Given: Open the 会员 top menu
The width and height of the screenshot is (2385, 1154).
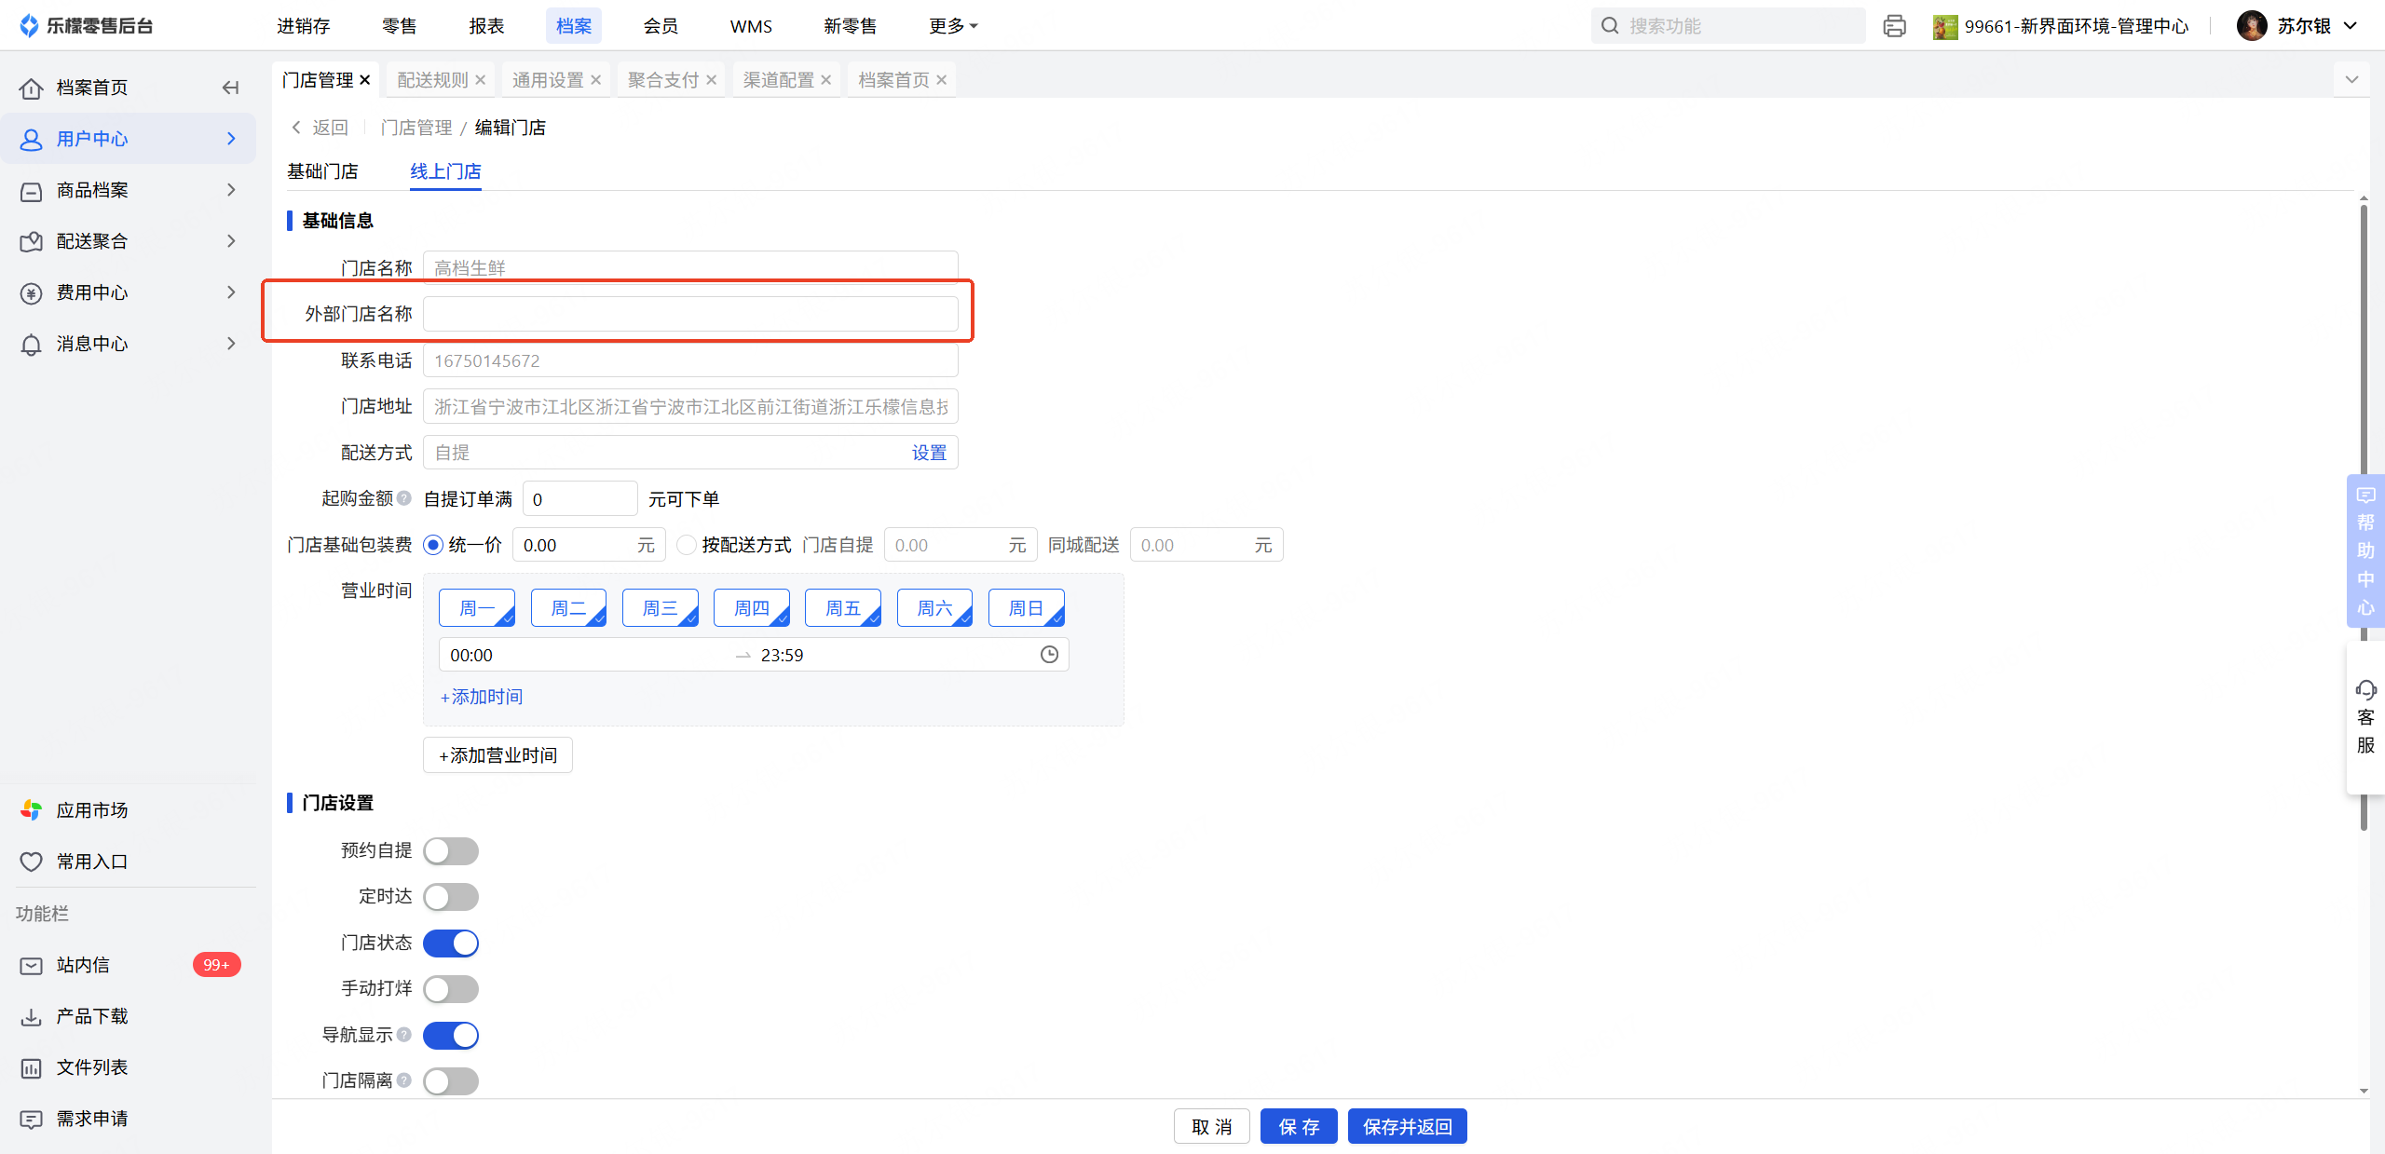Looking at the screenshot, I should (661, 26).
